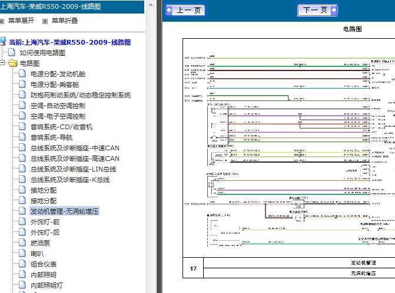Click the computer icon beside 当前 title
This screenshot has height=293, width=395.
click(x=3, y=42)
